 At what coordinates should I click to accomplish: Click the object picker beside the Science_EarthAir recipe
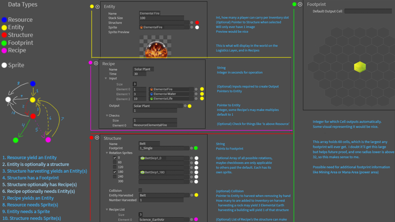191,220
